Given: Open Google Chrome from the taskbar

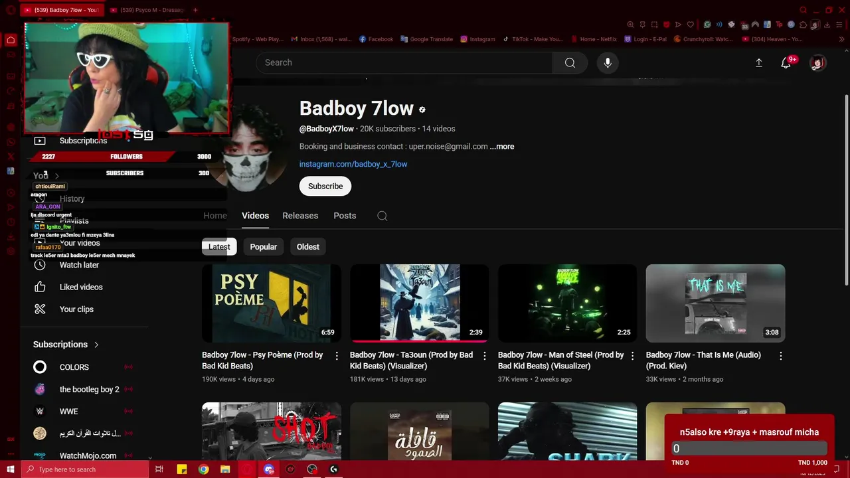Looking at the screenshot, I should click(203, 469).
